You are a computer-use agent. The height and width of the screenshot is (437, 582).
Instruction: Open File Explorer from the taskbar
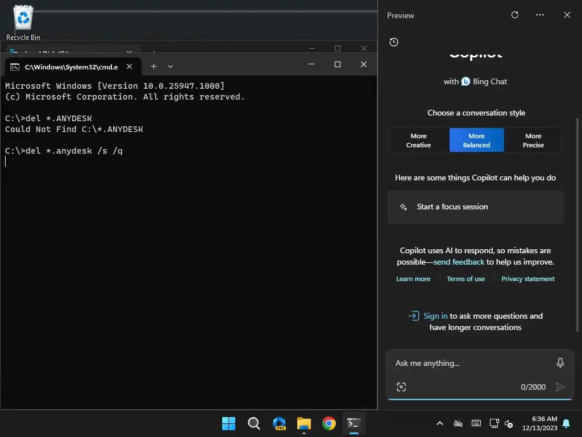point(304,423)
